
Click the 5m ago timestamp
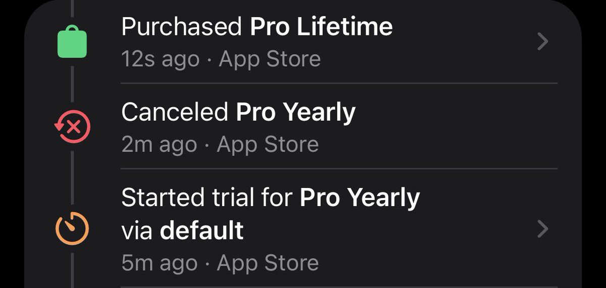coord(160,263)
